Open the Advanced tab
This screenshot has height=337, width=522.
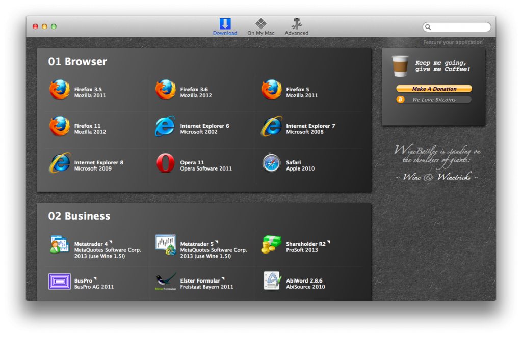pos(296,27)
